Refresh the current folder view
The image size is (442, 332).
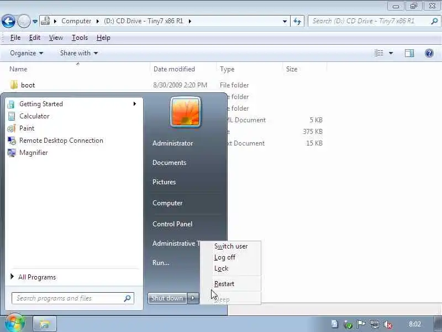297,21
